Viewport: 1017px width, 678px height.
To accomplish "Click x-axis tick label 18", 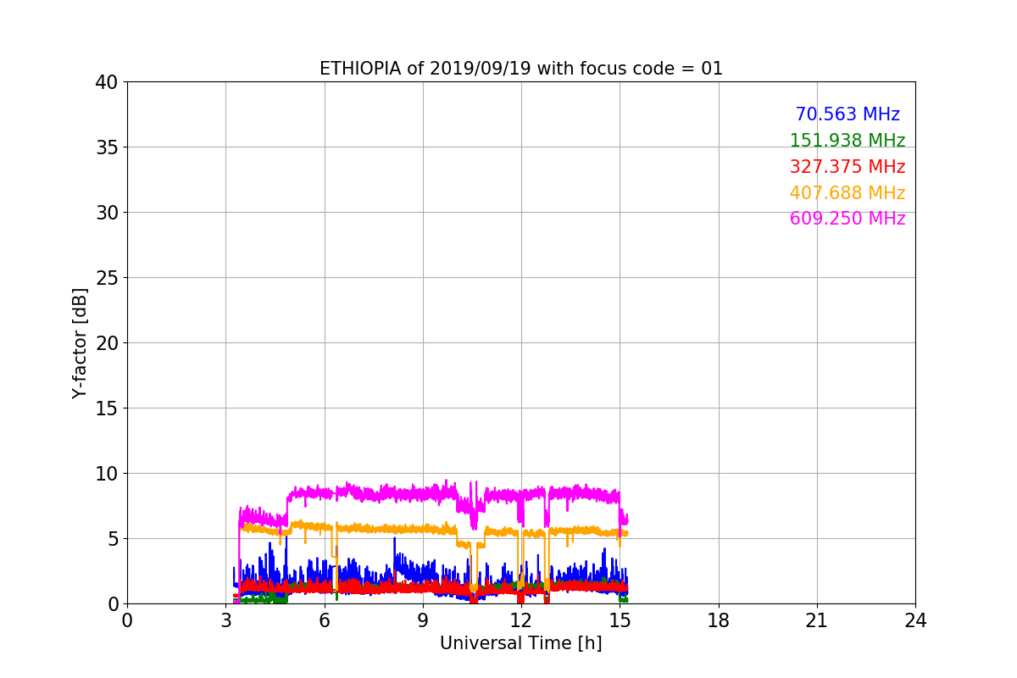I will click(719, 620).
